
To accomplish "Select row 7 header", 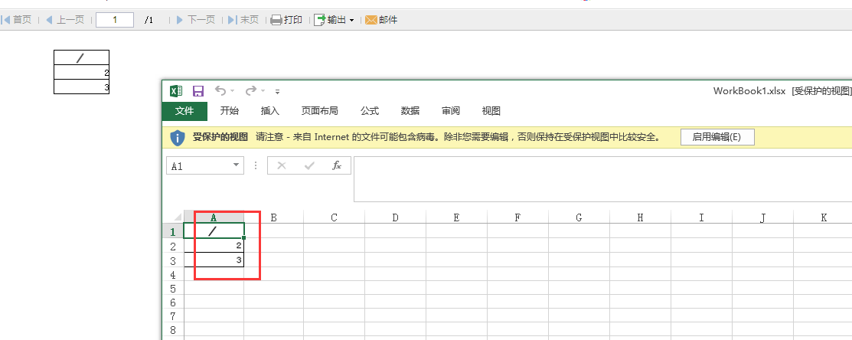I will [173, 316].
